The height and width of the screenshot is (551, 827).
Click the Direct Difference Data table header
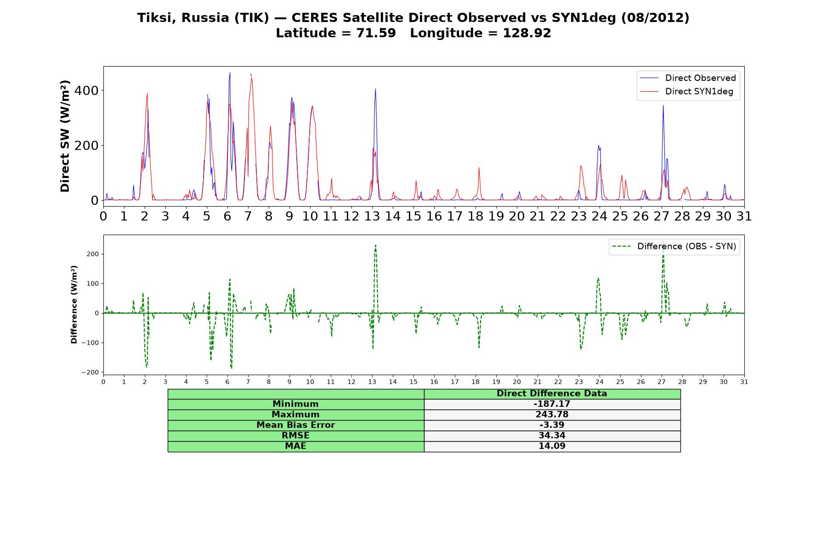pos(552,394)
